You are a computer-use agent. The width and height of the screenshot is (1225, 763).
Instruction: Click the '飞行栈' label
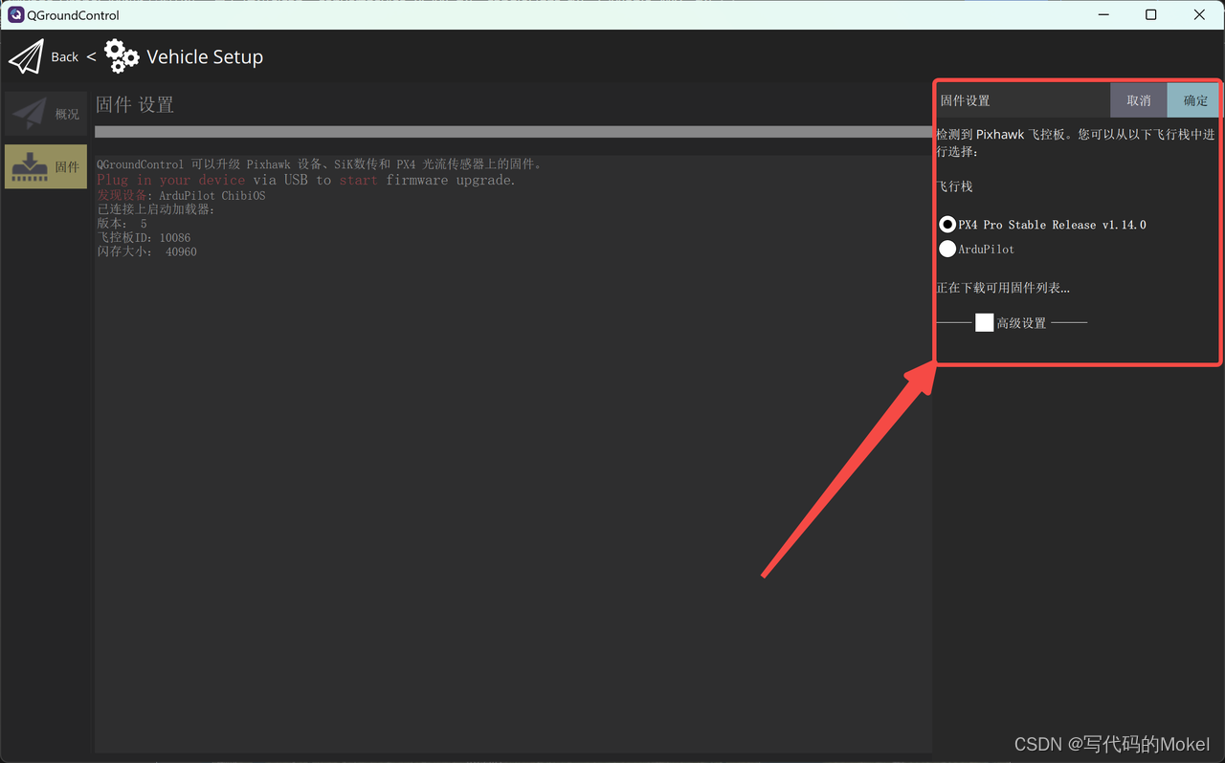point(954,186)
